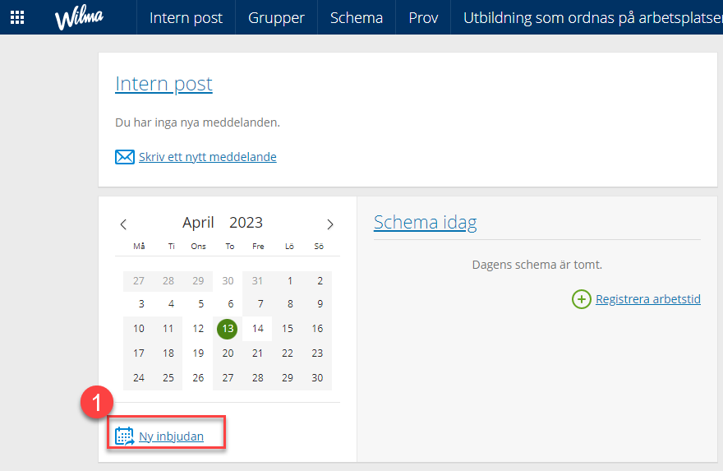Image resolution: width=723 pixels, height=471 pixels.
Task: Click the Ny inbjudan link
Action: pos(171,436)
